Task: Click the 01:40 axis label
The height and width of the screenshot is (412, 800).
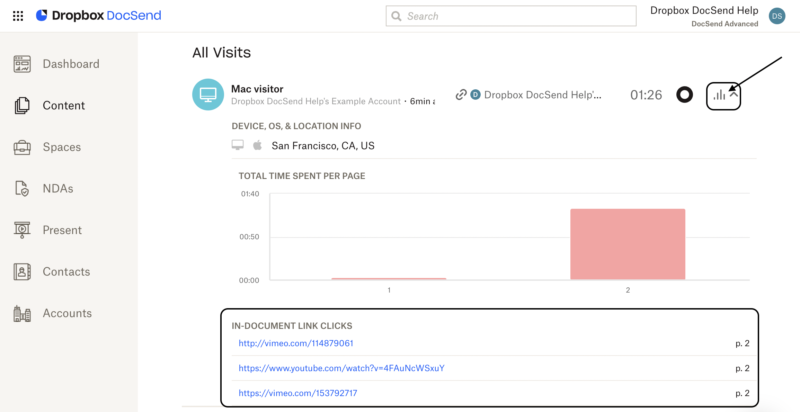Action: (250, 194)
